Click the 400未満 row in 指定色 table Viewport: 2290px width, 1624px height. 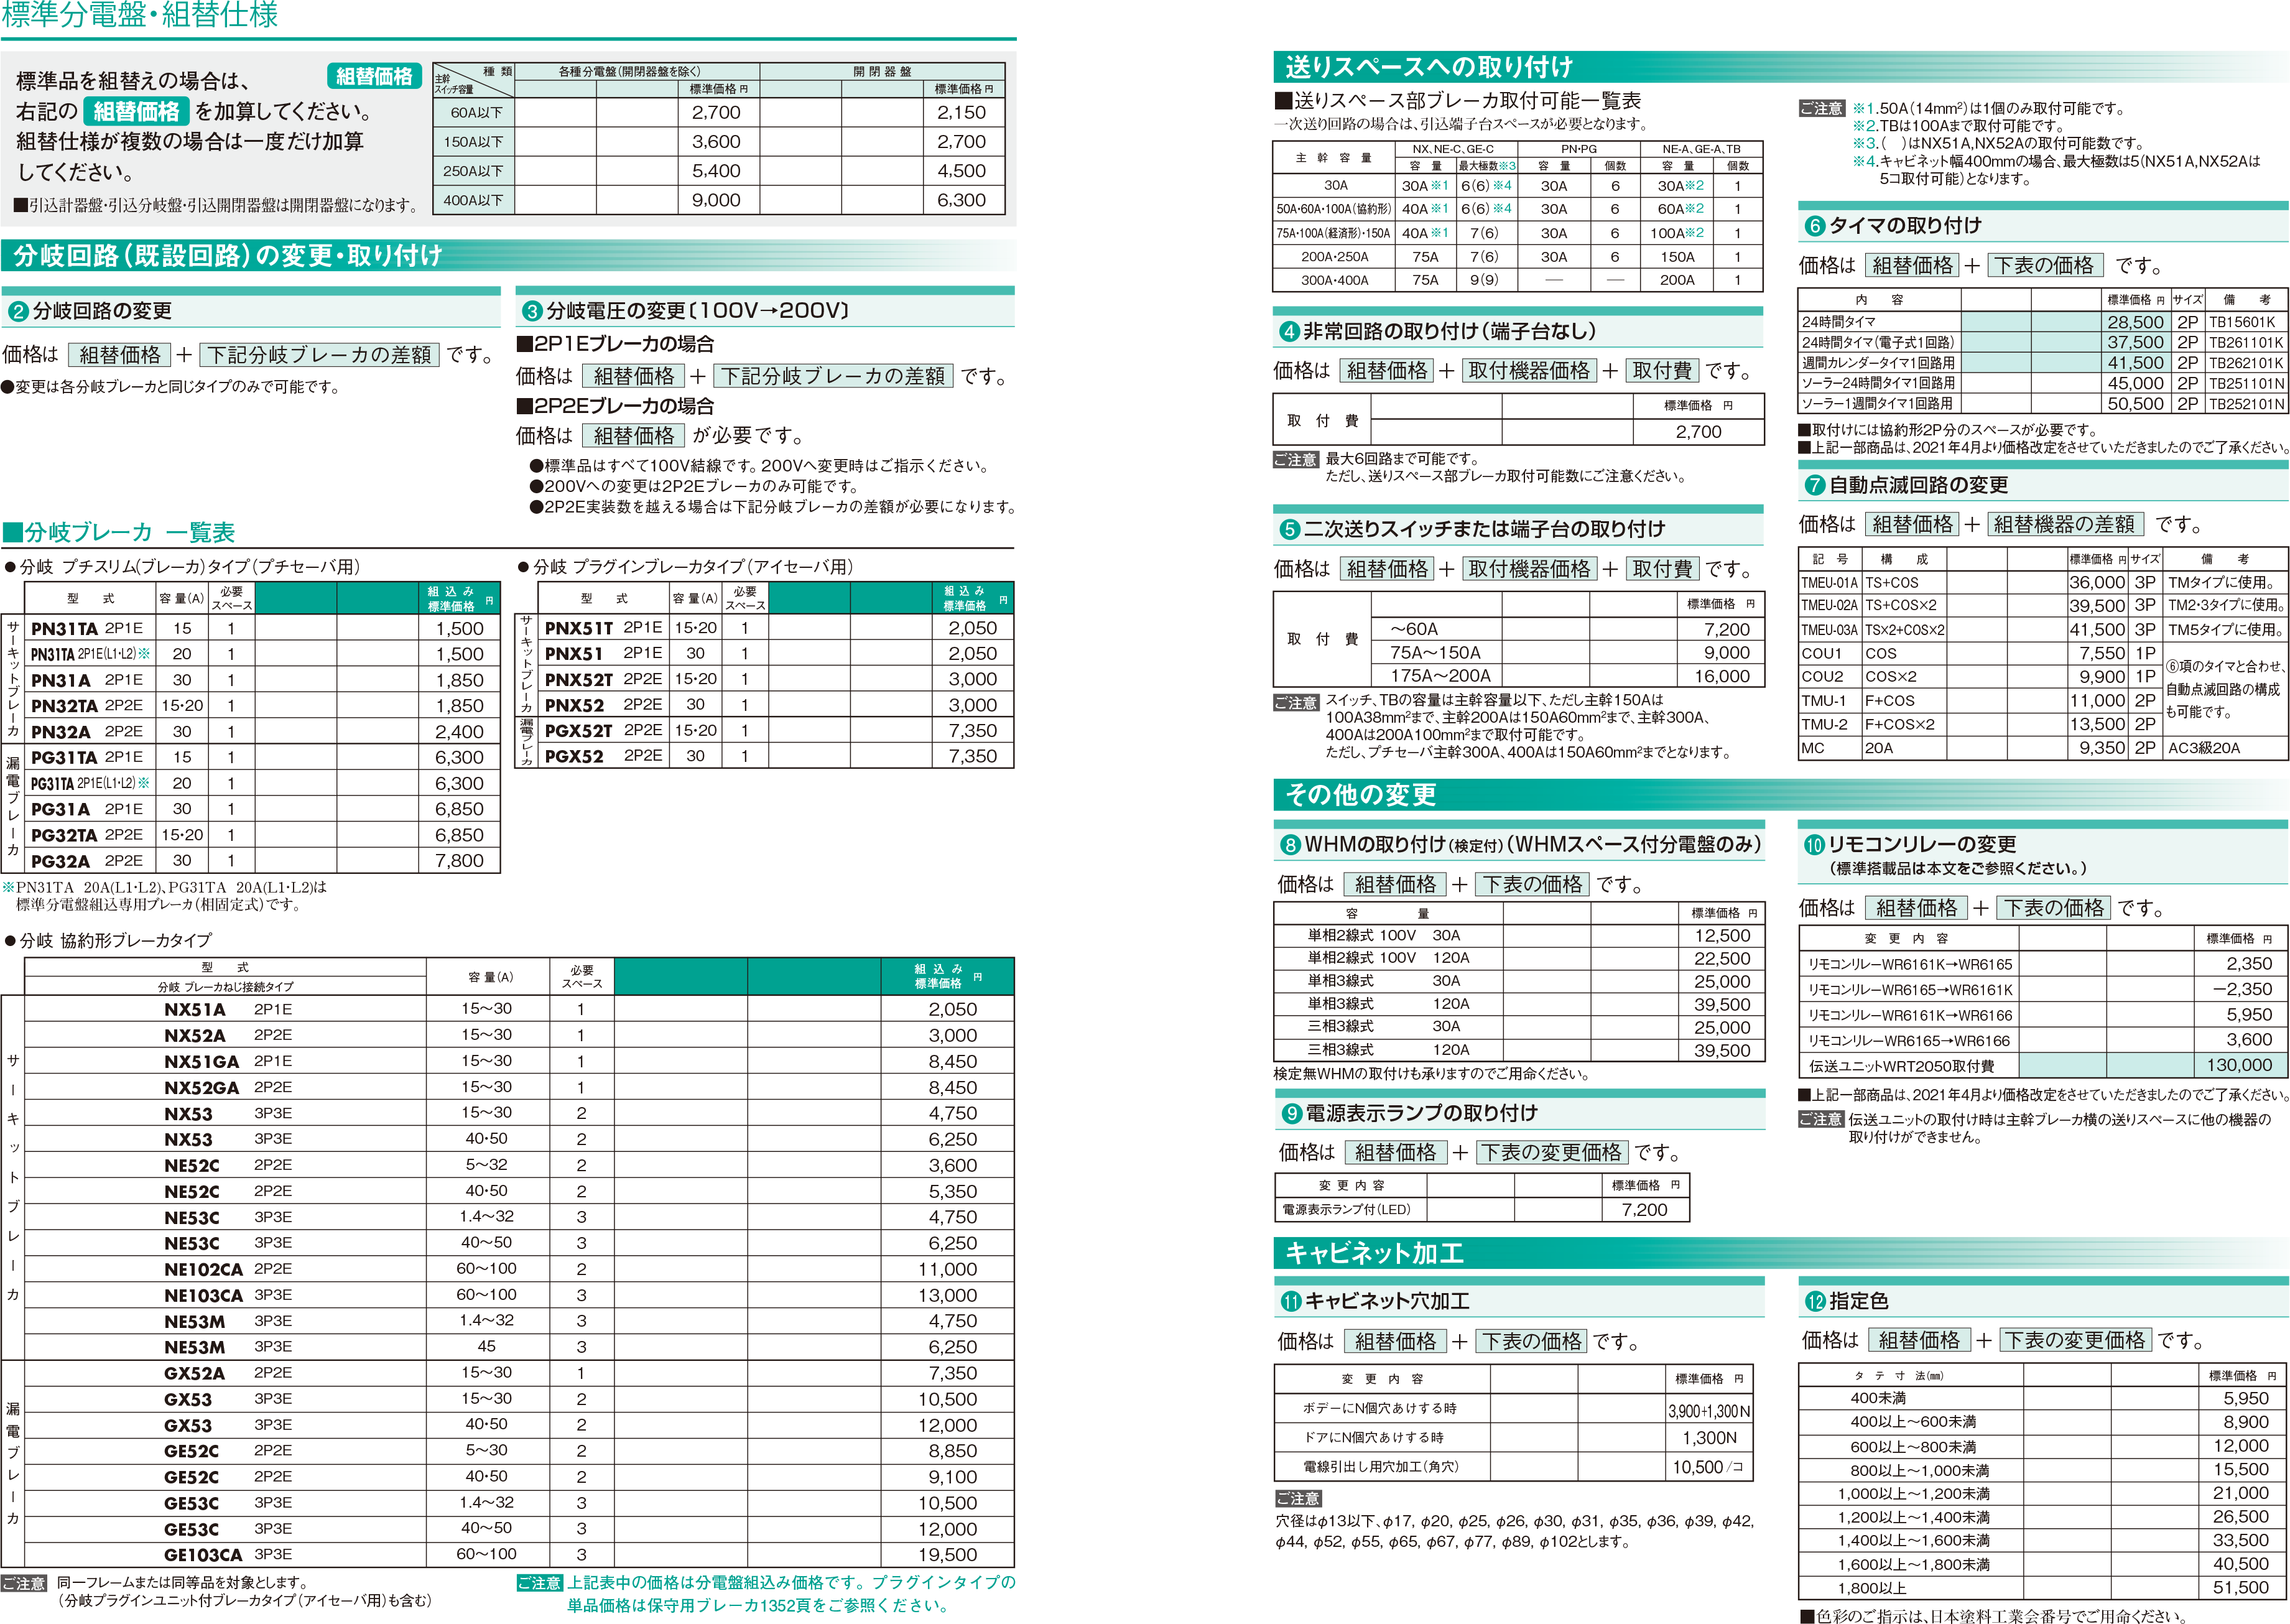2043,1398
